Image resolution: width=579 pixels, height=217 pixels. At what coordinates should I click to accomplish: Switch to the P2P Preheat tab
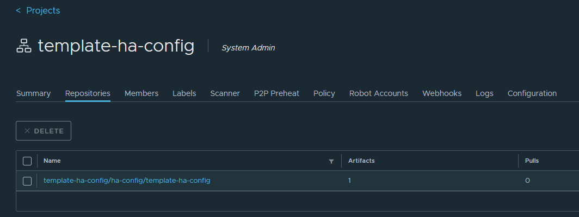276,93
